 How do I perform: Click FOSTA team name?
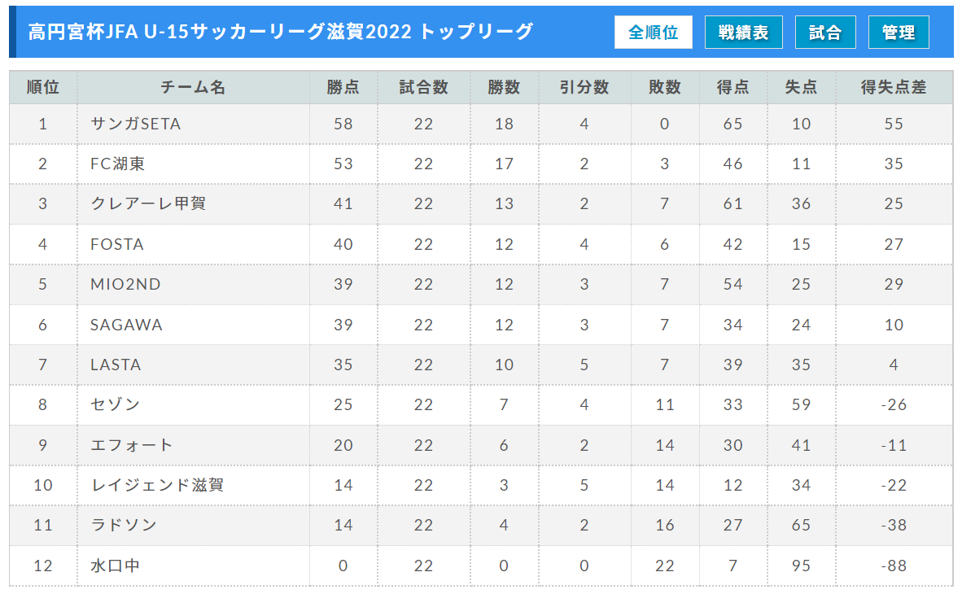coord(117,244)
